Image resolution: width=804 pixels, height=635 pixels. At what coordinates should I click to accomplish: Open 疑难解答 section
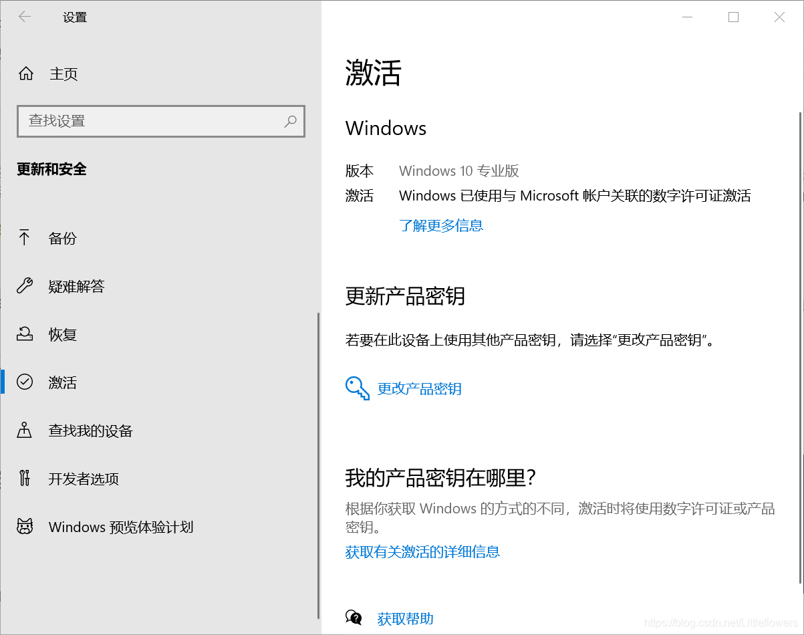coord(77,286)
